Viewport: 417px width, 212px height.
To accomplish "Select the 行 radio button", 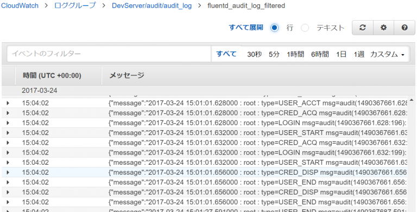I will point(274,28).
